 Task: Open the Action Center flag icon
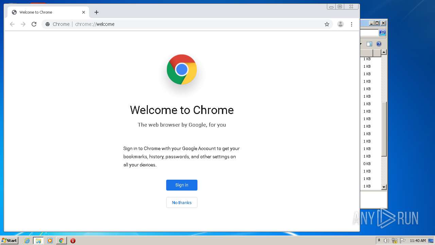coord(403,241)
